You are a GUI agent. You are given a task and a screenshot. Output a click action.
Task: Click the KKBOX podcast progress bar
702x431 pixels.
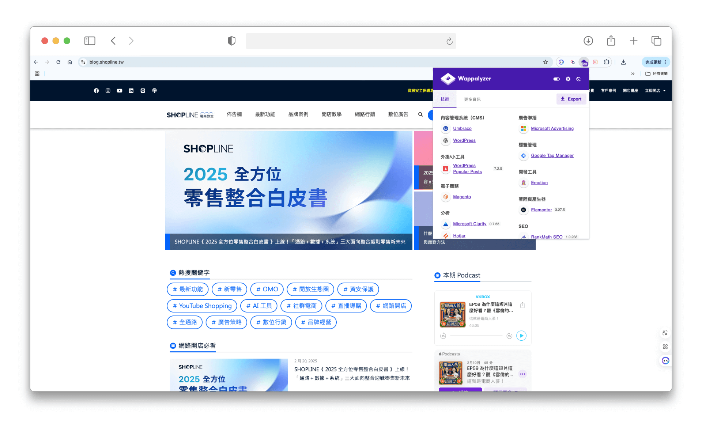(x=476, y=336)
